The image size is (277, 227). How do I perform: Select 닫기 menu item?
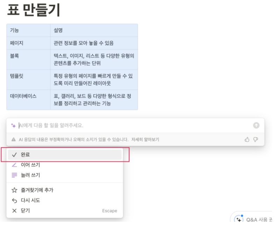(65, 211)
